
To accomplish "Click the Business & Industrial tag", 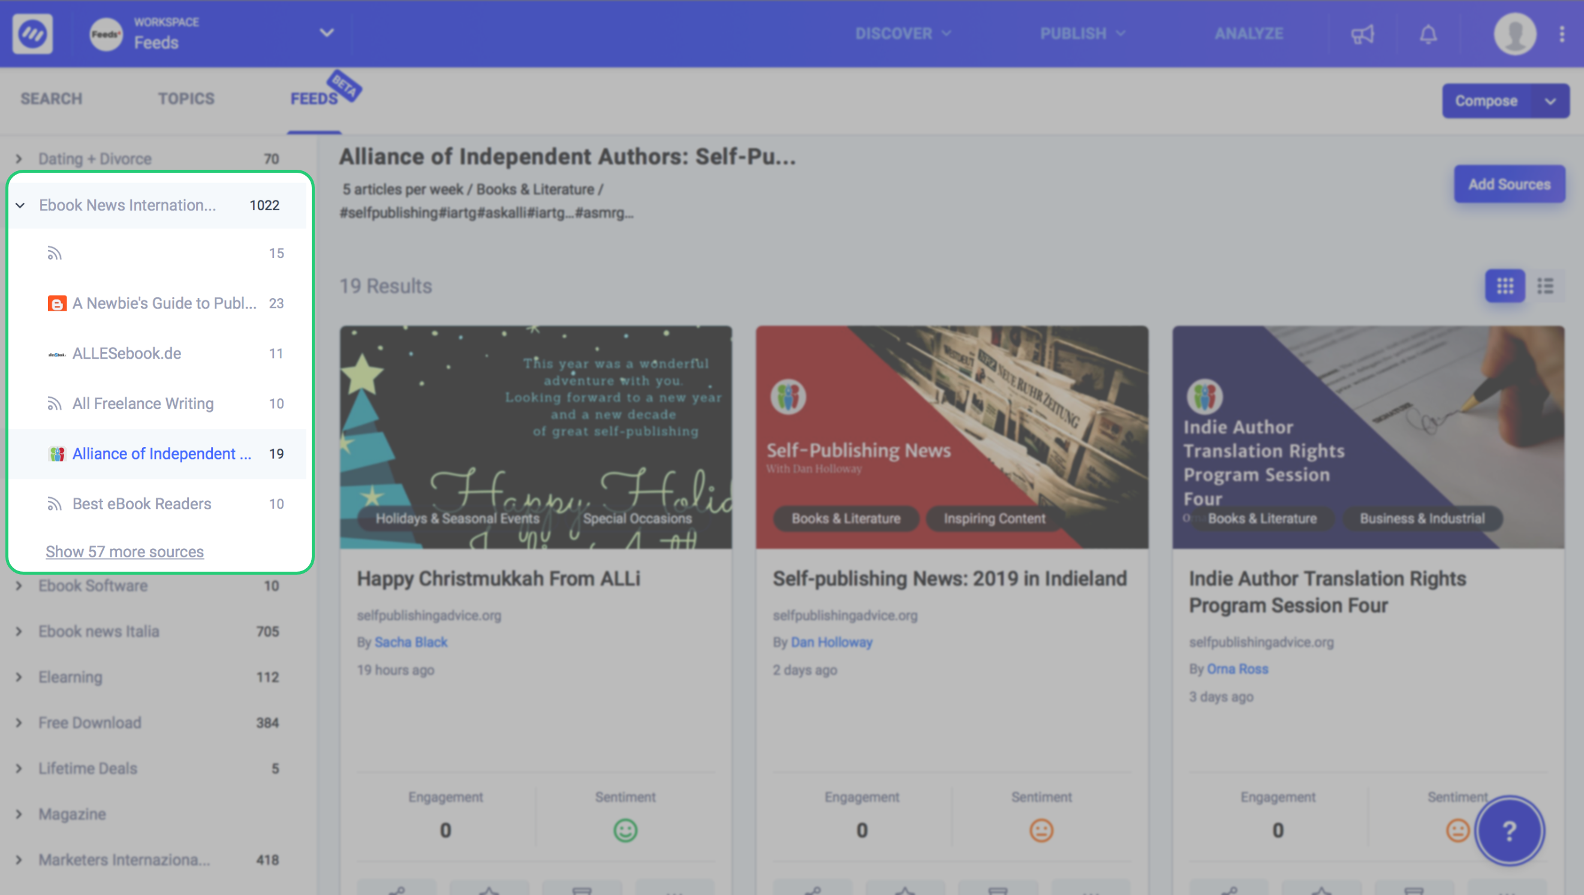I will point(1422,518).
